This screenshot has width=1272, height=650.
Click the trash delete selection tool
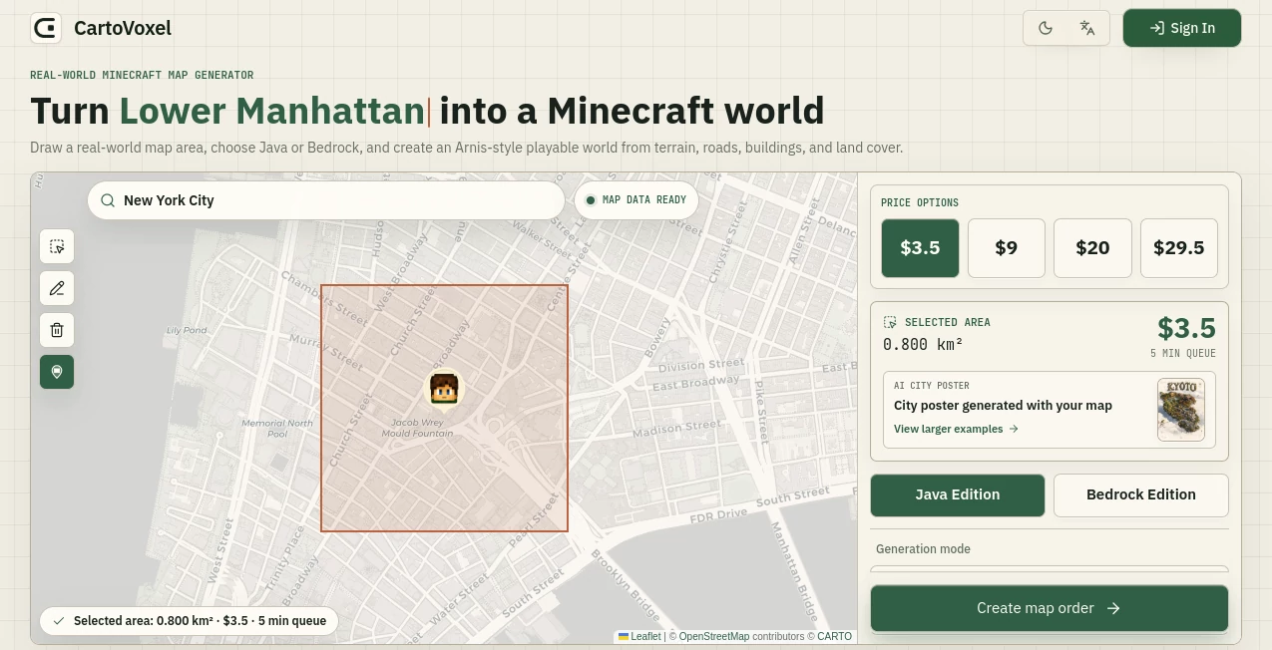point(57,330)
